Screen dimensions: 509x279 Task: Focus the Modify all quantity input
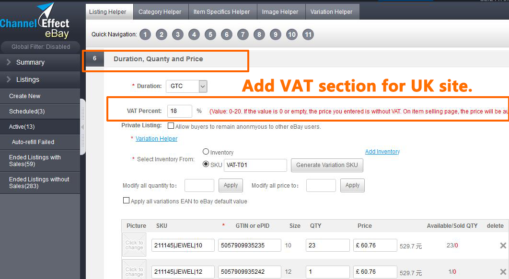[x=199, y=185]
